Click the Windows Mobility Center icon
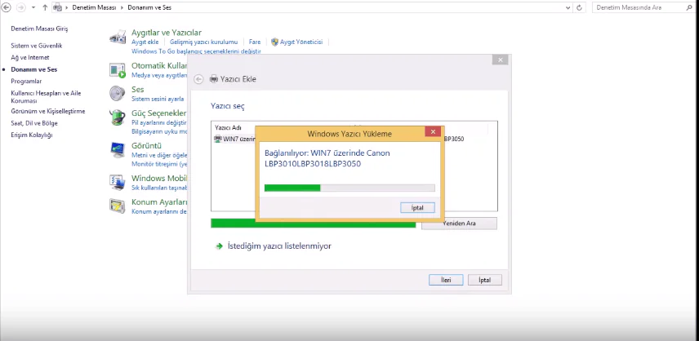 pos(118,183)
